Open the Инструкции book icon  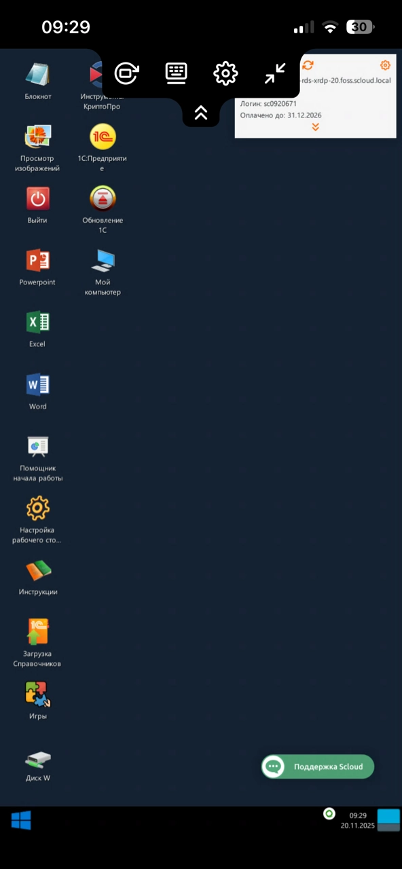(38, 570)
